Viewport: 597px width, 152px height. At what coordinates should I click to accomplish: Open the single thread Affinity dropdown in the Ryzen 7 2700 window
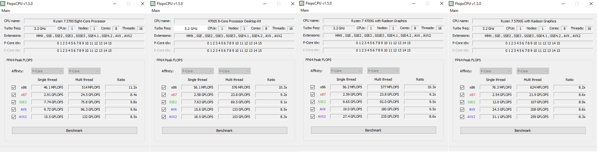[x=47, y=71]
